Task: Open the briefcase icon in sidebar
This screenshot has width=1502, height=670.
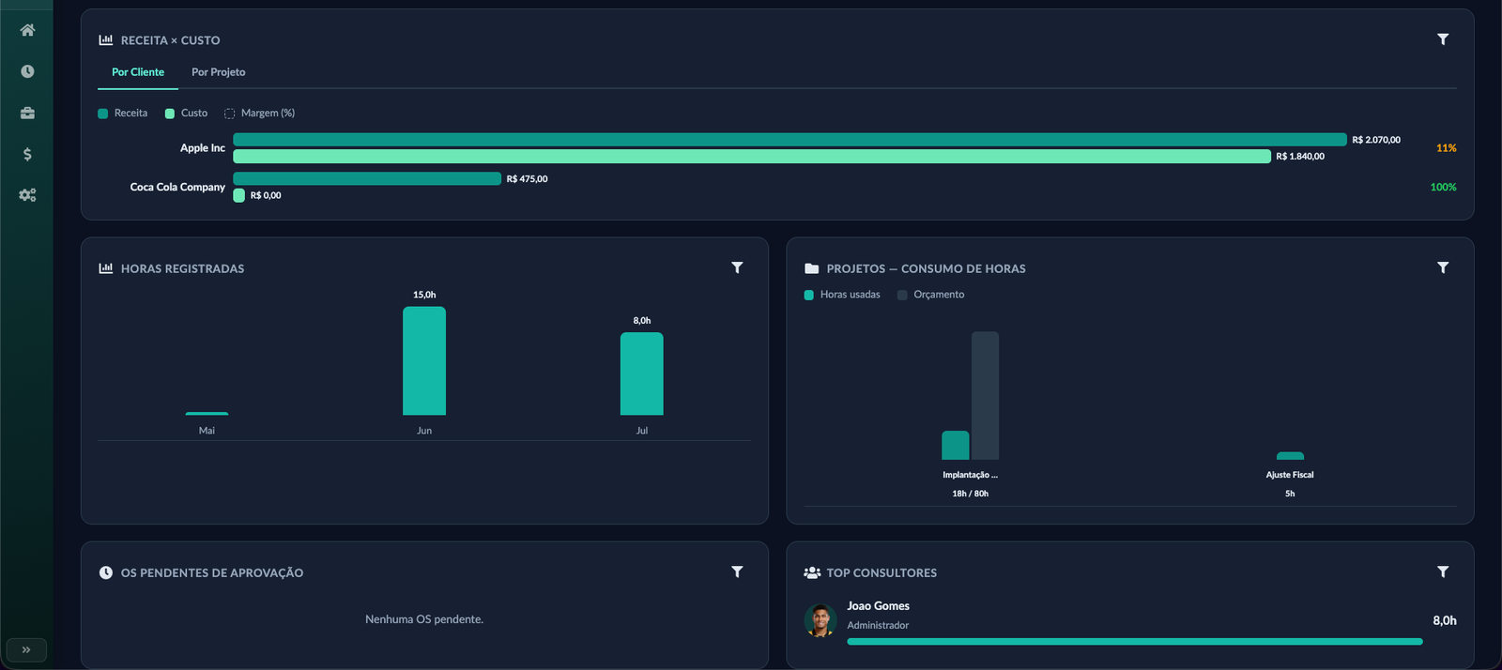Action: click(27, 113)
